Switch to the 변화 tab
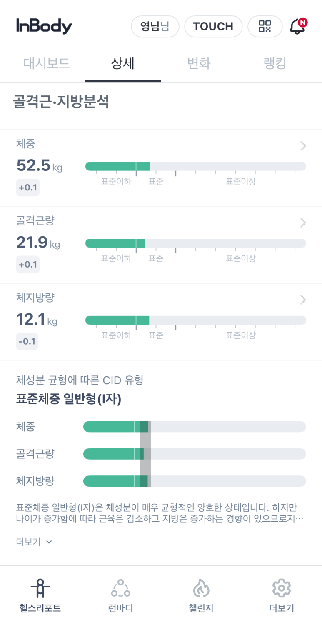 [199, 64]
